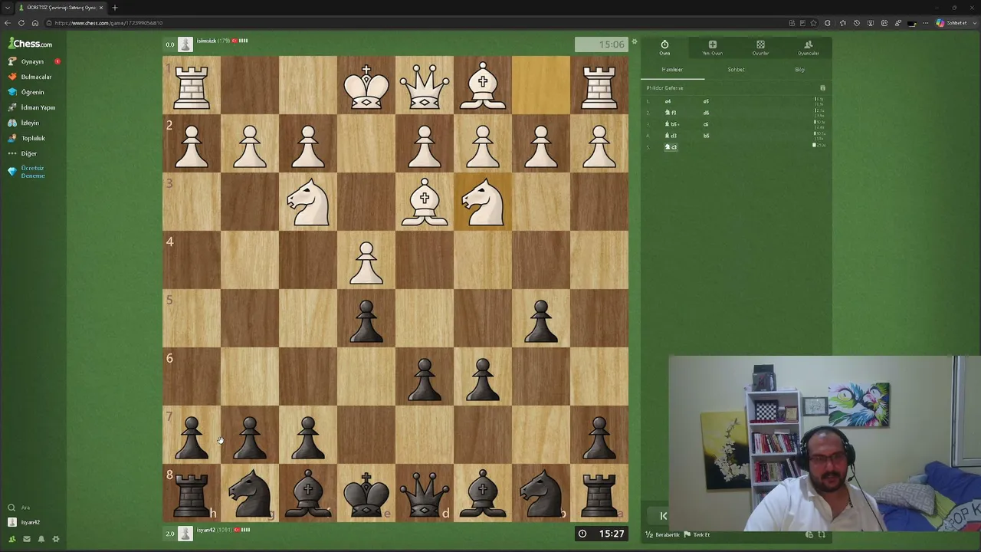Select move e5 in the move list

[706, 101]
